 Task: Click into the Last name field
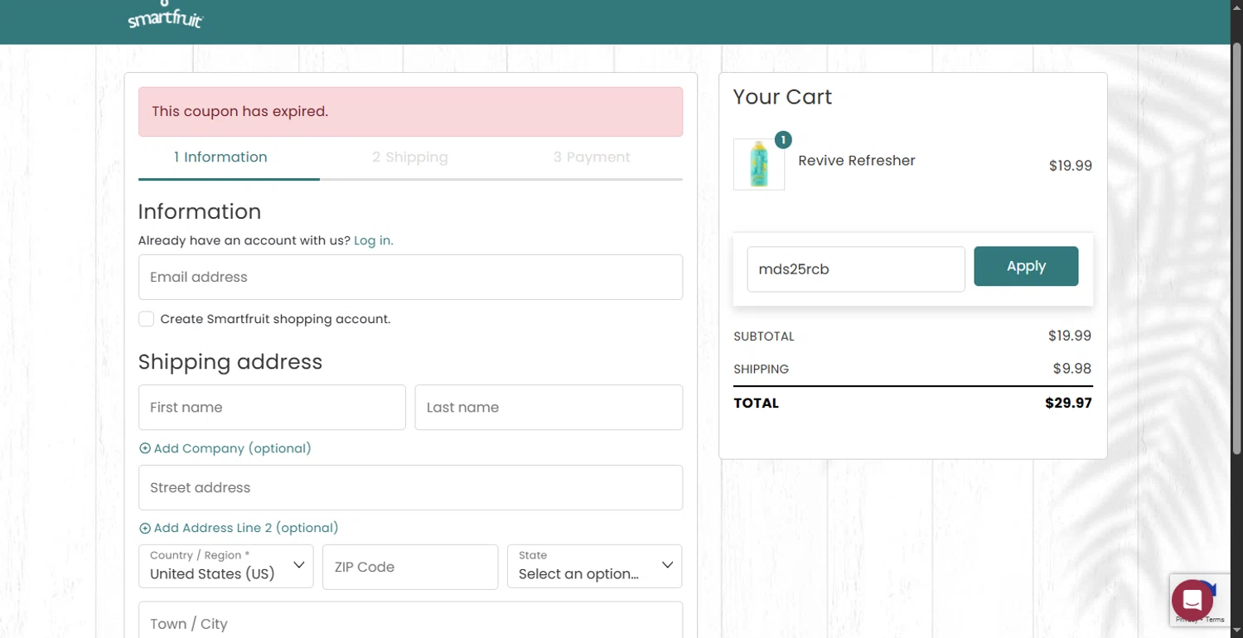[x=549, y=407]
